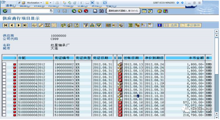This screenshot has width=220, height=120.
Task: Click the Back green arrow icon
Action: pos(74,11)
